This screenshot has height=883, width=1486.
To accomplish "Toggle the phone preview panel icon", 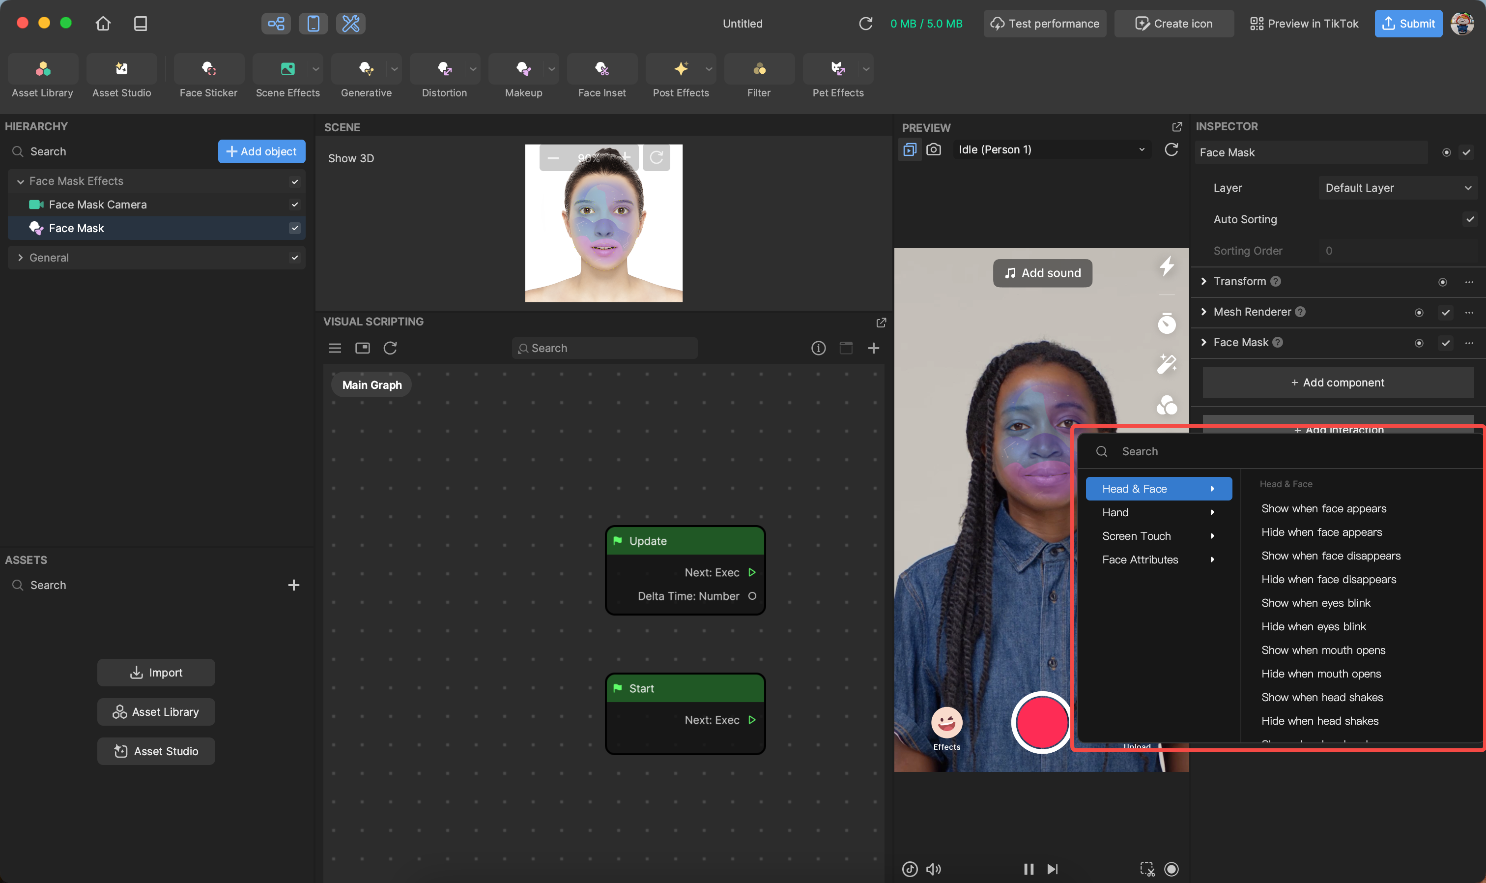I will click(x=314, y=24).
